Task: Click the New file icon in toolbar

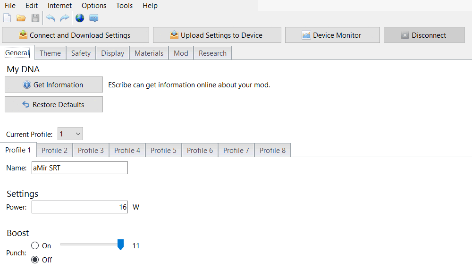Action: 7,18
